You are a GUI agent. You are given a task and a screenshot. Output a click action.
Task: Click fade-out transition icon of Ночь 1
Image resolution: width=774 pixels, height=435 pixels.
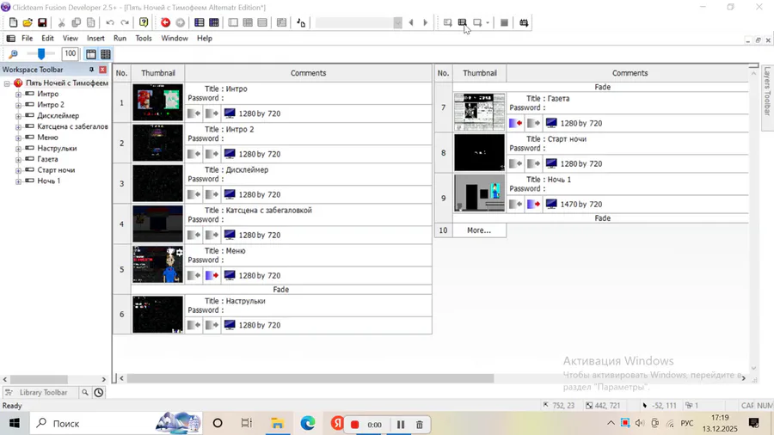(x=533, y=204)
